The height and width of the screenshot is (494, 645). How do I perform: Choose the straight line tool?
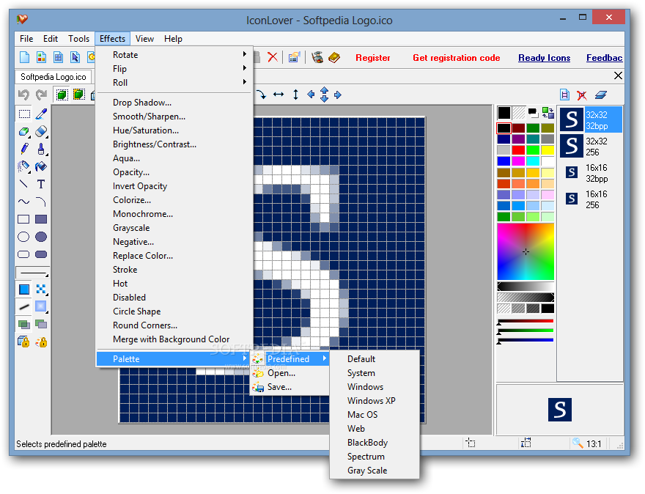[x=24, y=184]
